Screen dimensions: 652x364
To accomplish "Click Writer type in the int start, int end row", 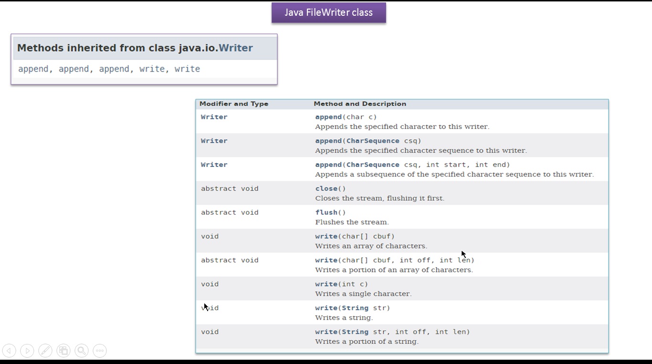I will (214, 165).
